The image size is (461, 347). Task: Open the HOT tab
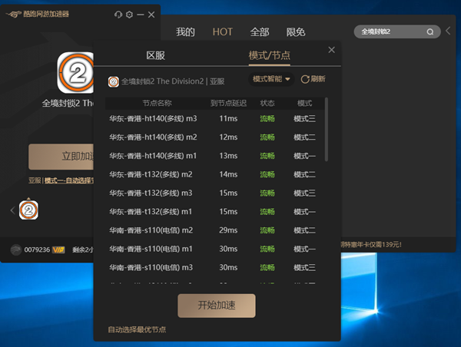click(x=223, y=31)
